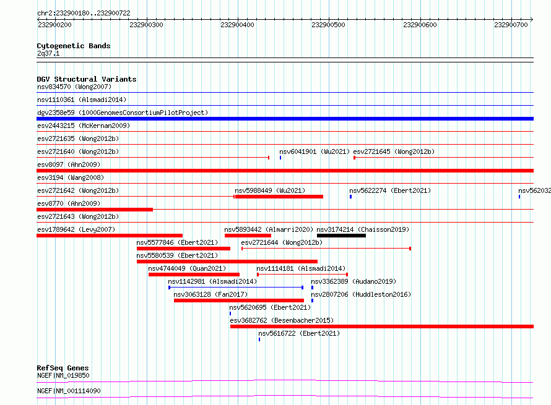551x405 pixels.
Task: Open the NGEF|NM_019850 gene label
Action: point(63,375)
